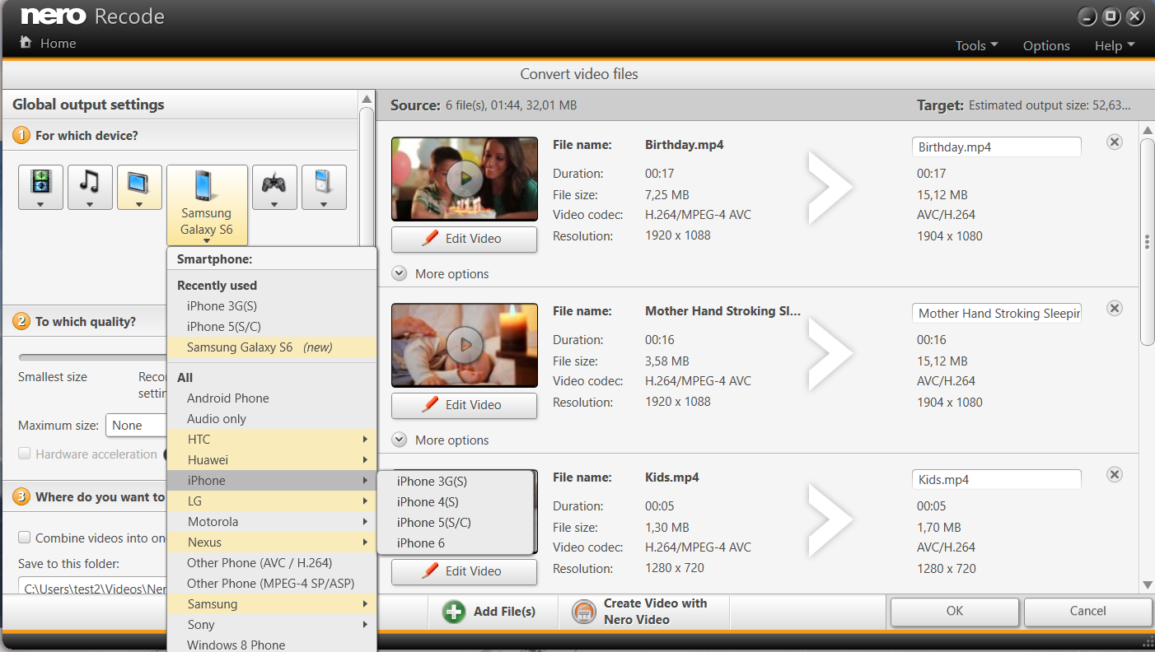The width and height of the screenshot is (1155, 652).
Task: Expand the Samsung submenu entry
Action: click(272, 604)
